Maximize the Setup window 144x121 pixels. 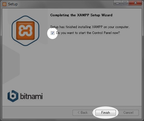click(125, 3)
